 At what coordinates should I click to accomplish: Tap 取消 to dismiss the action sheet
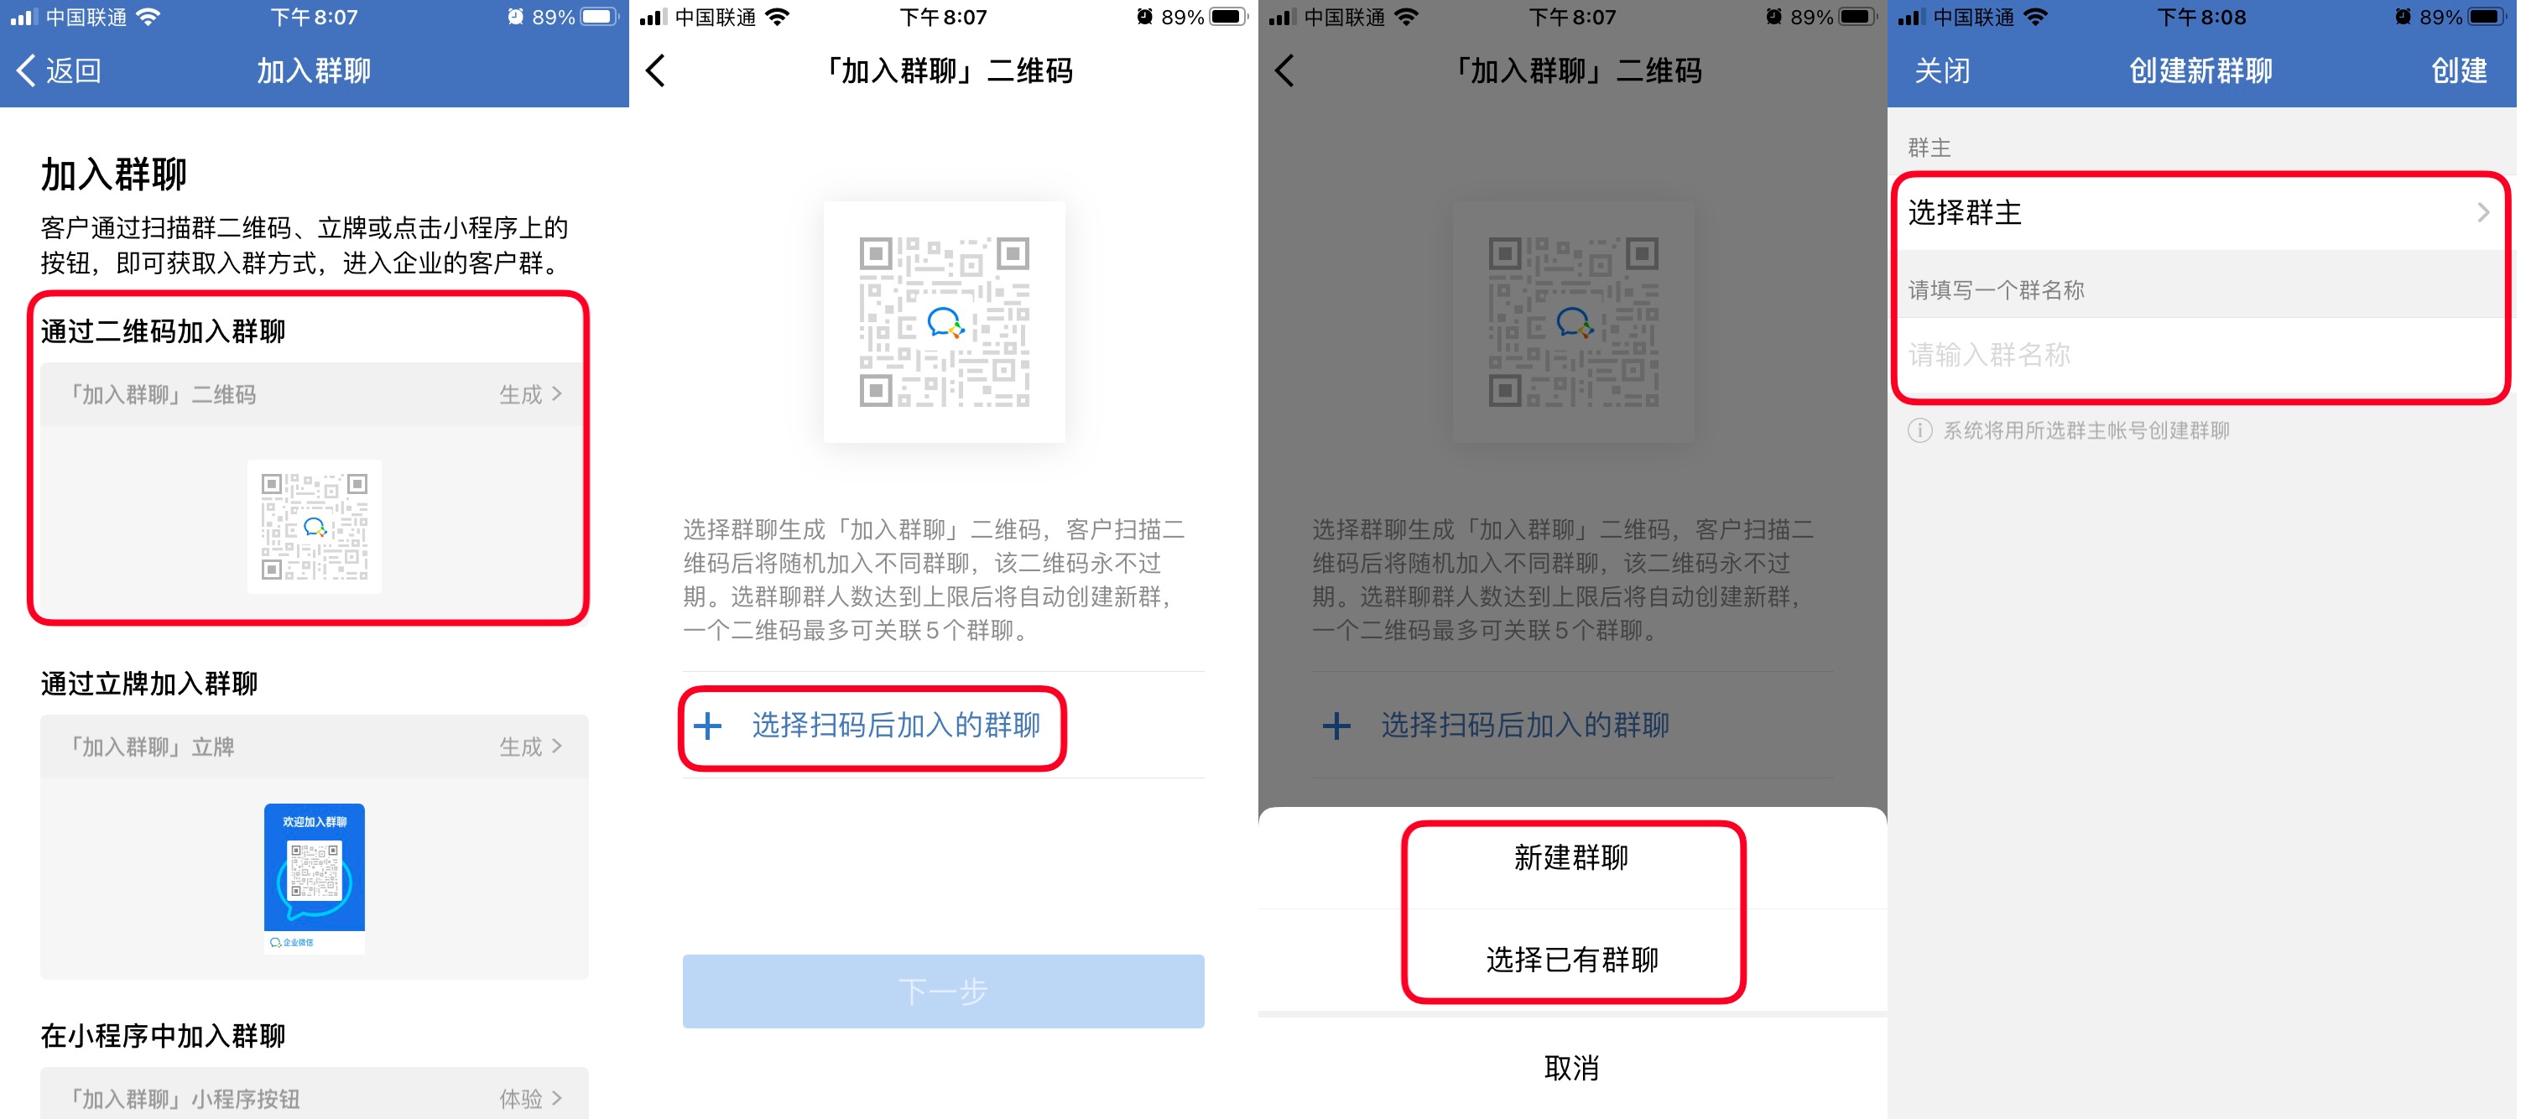[1572, 1068]
